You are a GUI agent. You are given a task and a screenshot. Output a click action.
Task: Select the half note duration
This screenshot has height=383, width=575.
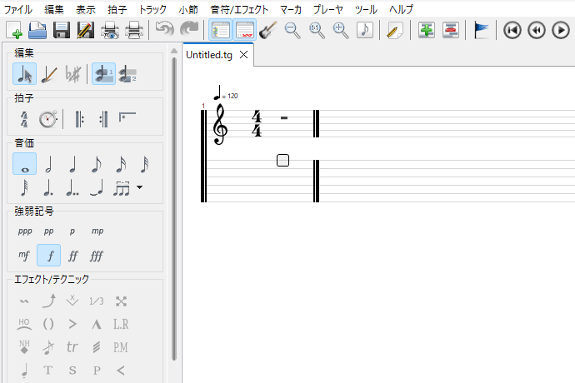tap(48, 164)
